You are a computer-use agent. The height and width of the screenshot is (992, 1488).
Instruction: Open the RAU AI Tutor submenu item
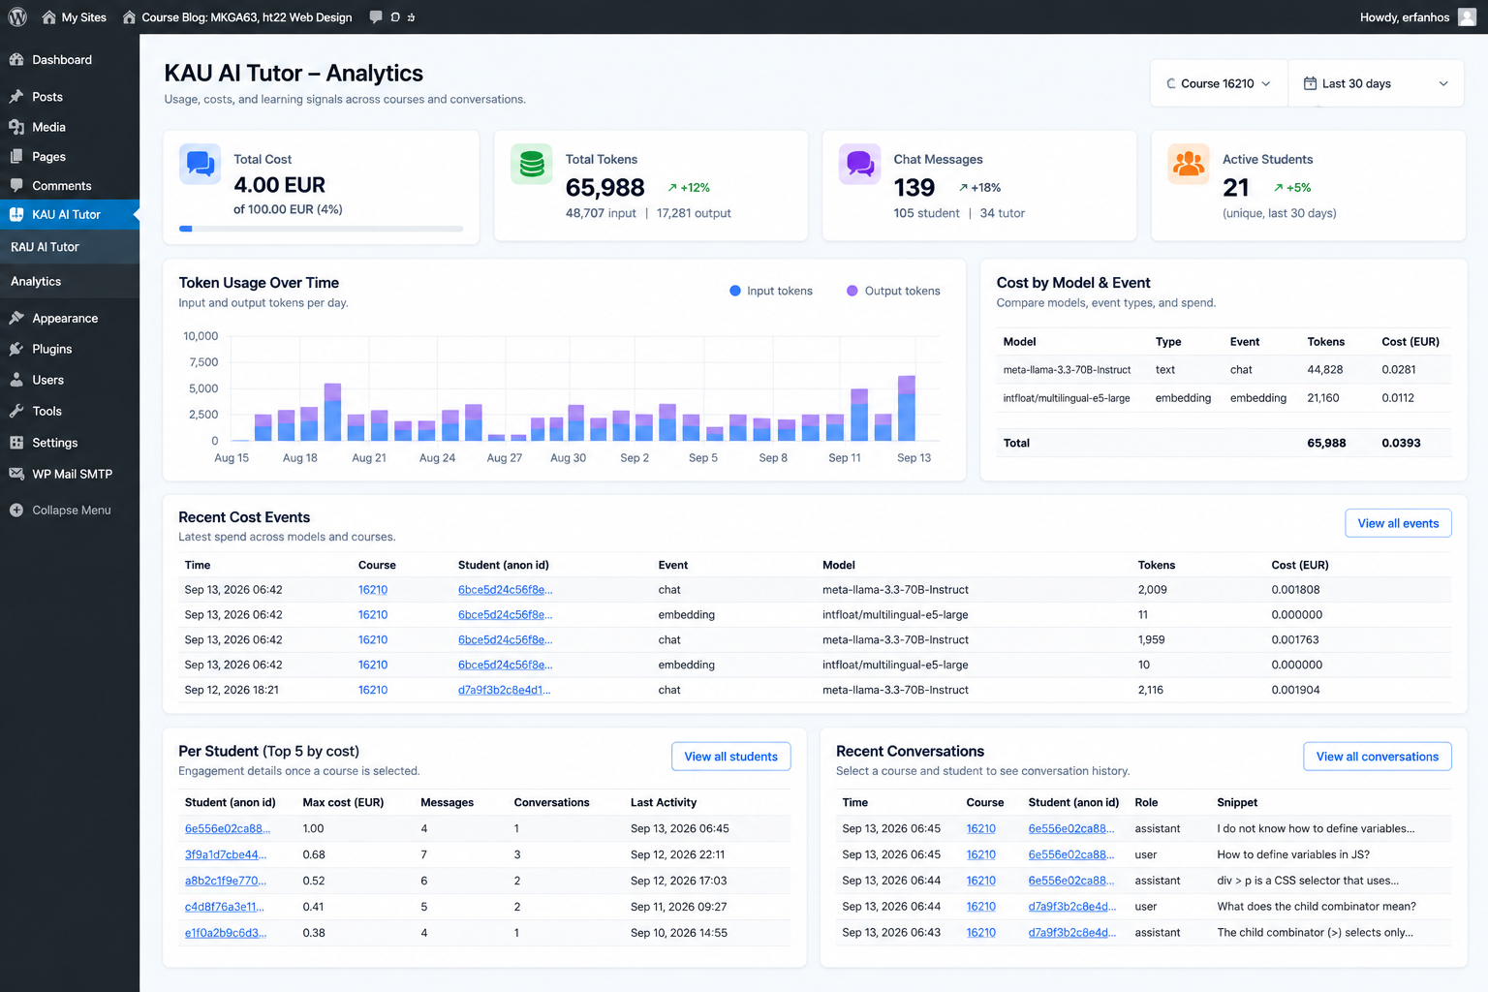(x=70, y=247)
